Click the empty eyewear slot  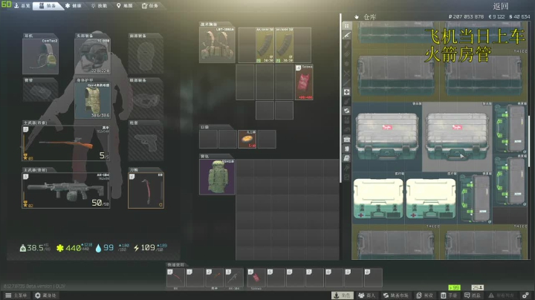146,100
